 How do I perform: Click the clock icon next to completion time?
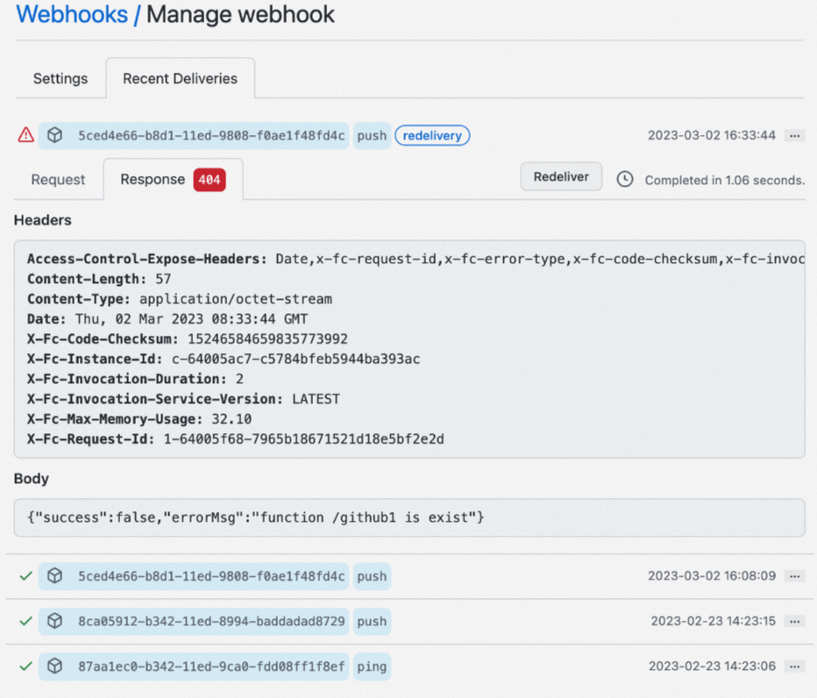point(624,179)
